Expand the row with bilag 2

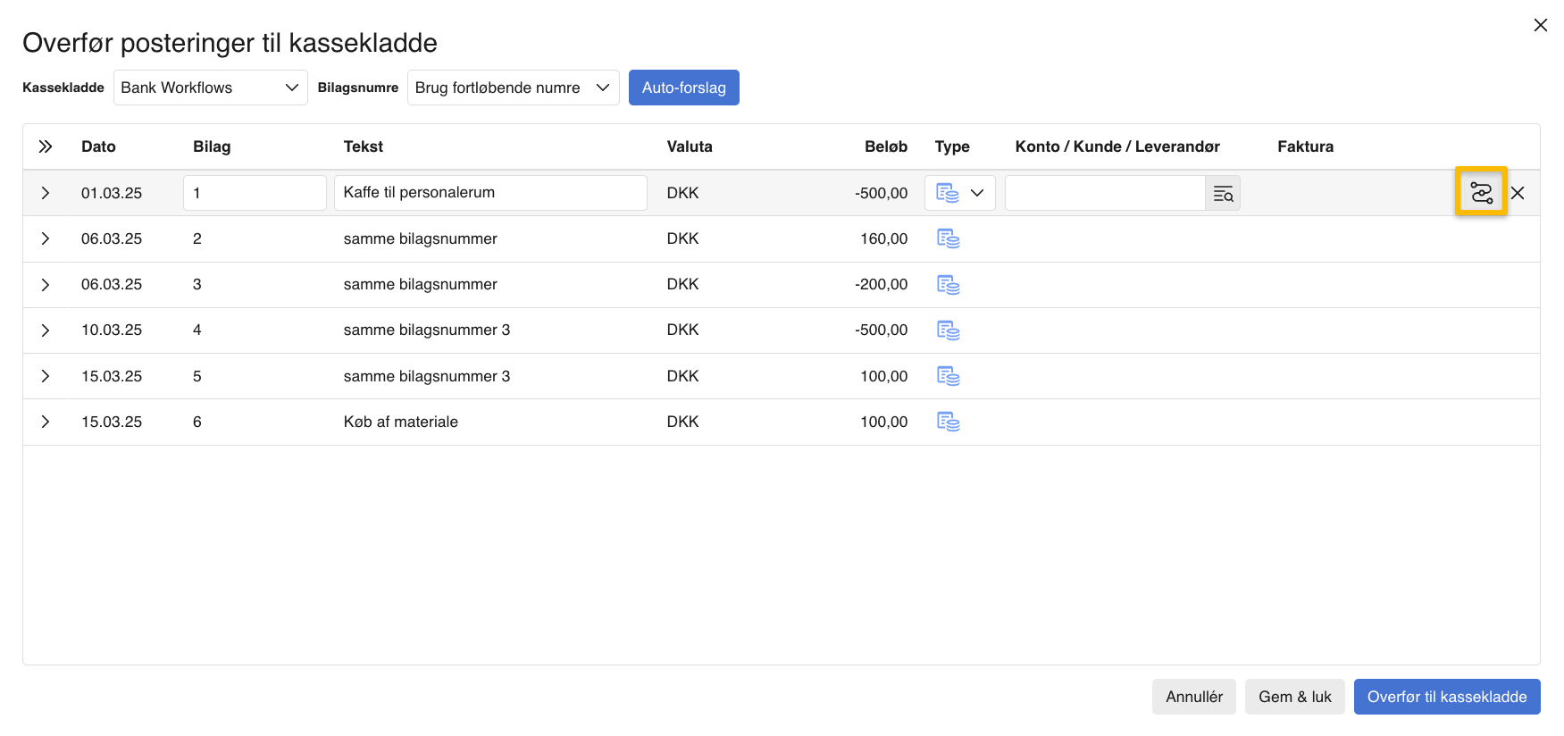coord(46,238)
